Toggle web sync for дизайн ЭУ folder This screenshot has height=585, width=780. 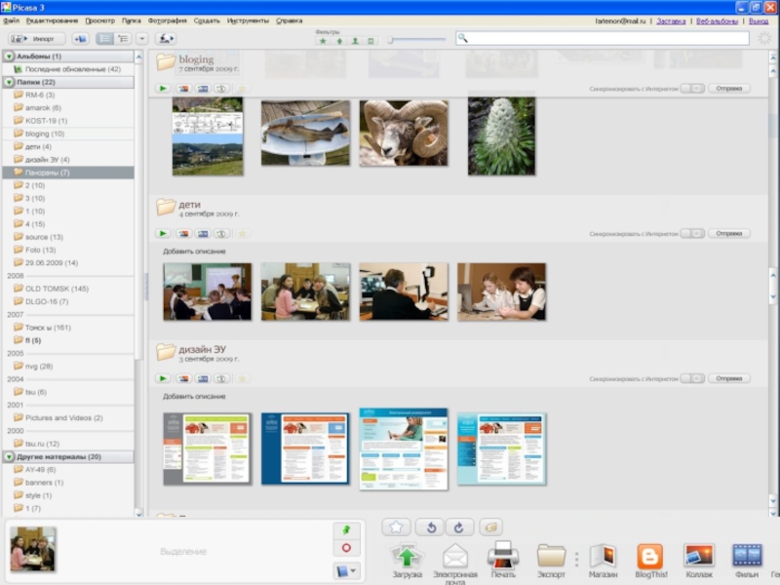pos(692,378)
